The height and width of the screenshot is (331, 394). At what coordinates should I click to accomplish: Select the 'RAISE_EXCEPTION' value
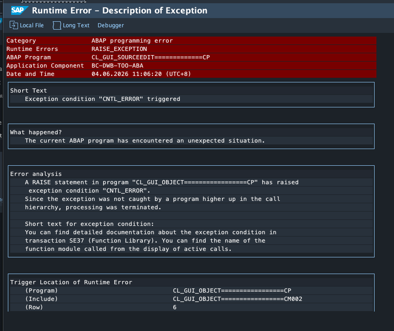point(119,49)
